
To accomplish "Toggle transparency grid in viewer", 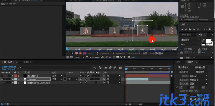I will tap(118, 57).
